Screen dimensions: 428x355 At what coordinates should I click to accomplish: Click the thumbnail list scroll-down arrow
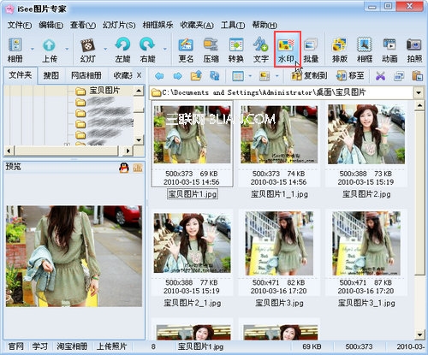click(419, 334)
